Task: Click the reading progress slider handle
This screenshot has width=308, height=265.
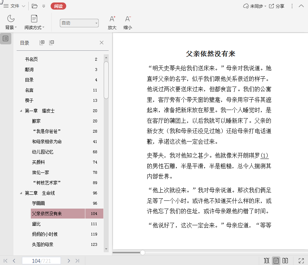Action: pos(143,252)
